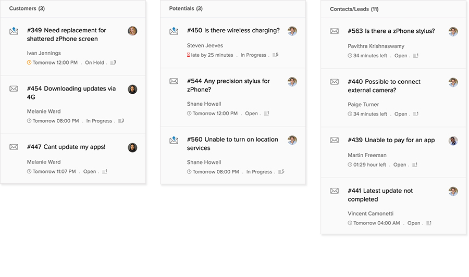This screenshot has width=469, height=277.
Task: Click the mail icon for ticket #450
Action: coord(174,31)
